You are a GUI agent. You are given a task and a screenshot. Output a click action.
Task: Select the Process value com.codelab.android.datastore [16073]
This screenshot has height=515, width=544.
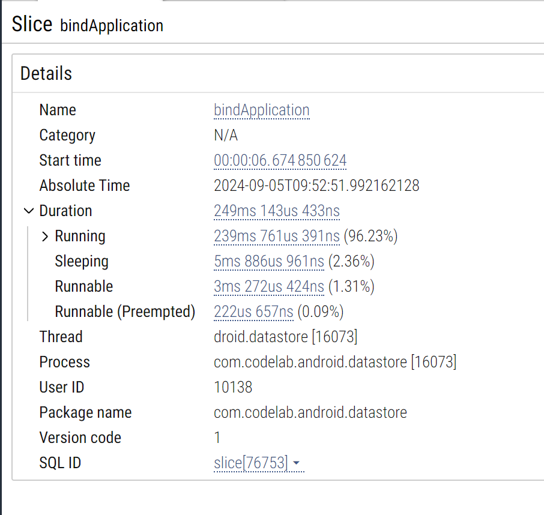335,362
